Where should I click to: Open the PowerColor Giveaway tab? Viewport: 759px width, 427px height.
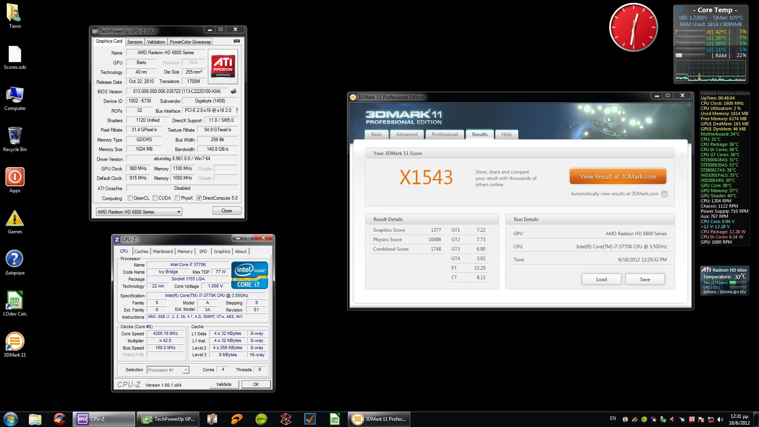191,42
